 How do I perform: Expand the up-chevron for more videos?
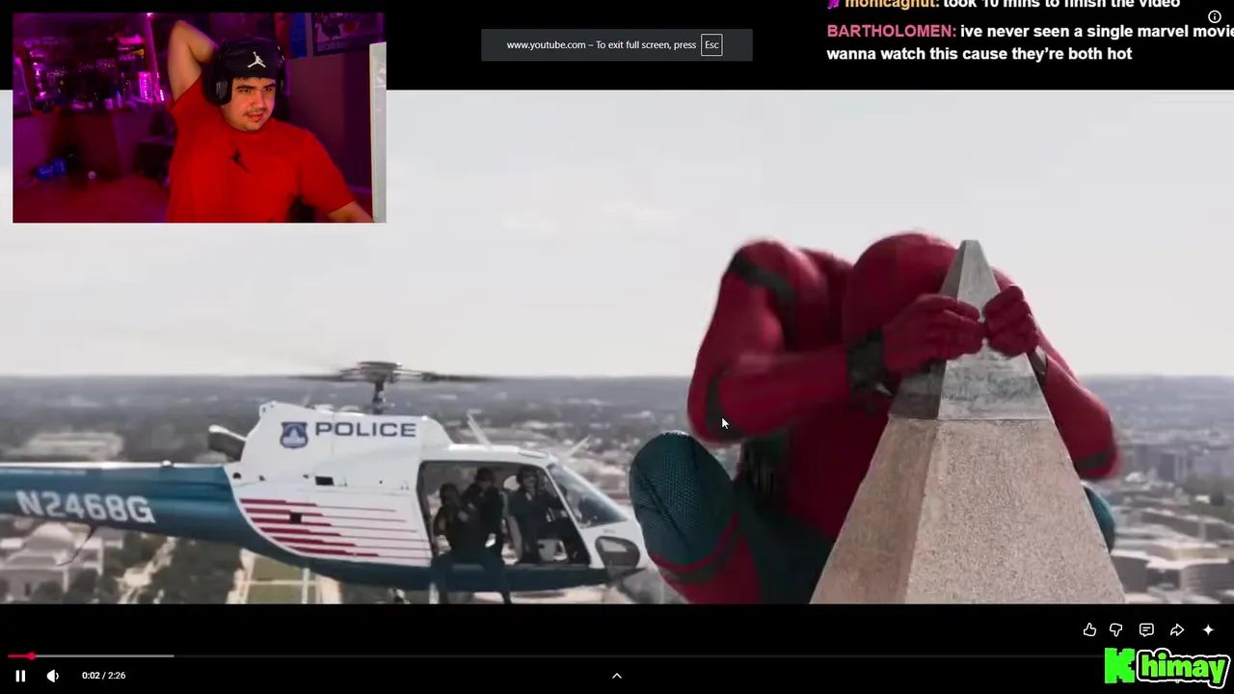(x=617, y=676)
